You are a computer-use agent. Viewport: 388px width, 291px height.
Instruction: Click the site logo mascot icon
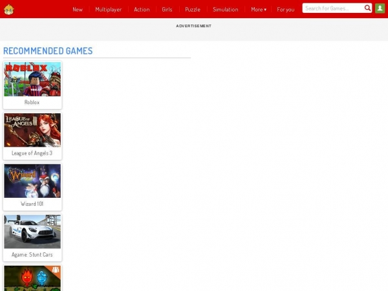pos(9,10)
